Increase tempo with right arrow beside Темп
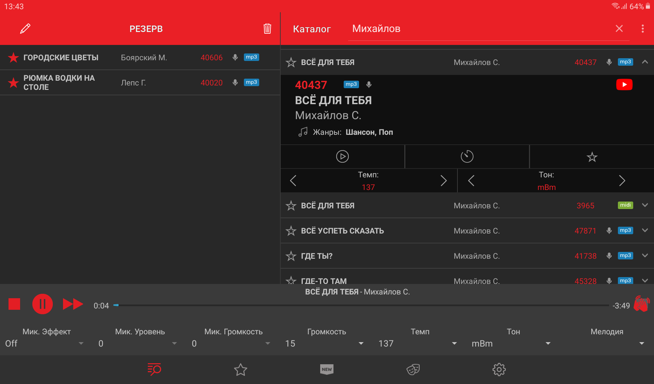Screen dimensions: 654x384 click(443, 180)
